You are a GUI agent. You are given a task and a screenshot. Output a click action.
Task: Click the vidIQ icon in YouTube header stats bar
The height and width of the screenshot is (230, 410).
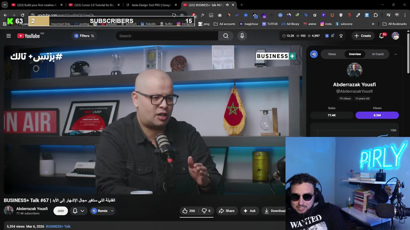tap(327, 36)
